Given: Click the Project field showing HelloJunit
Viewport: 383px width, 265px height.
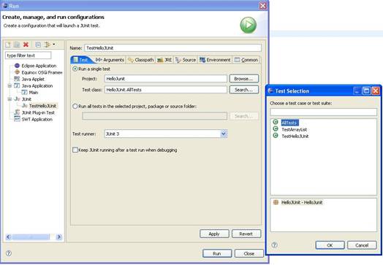Looking at the screenshot, I should (166, 79).
